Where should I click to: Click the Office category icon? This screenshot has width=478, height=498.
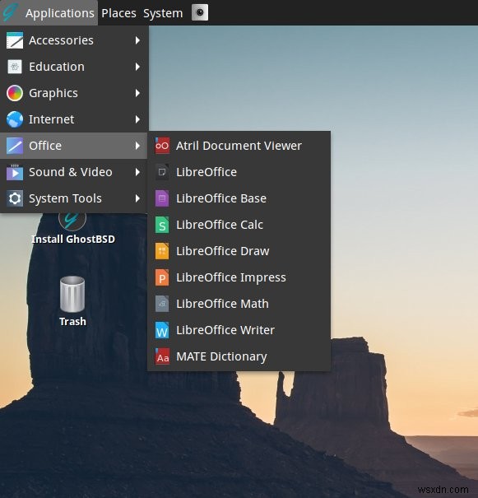pyautogui.click(x=15, y=146)
